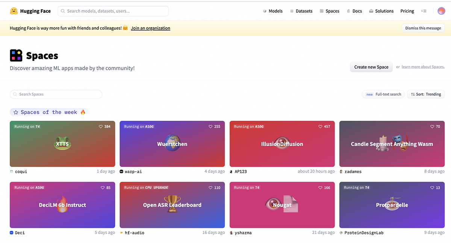Follow learn more about Spaces link

click(x=423, y=67)
